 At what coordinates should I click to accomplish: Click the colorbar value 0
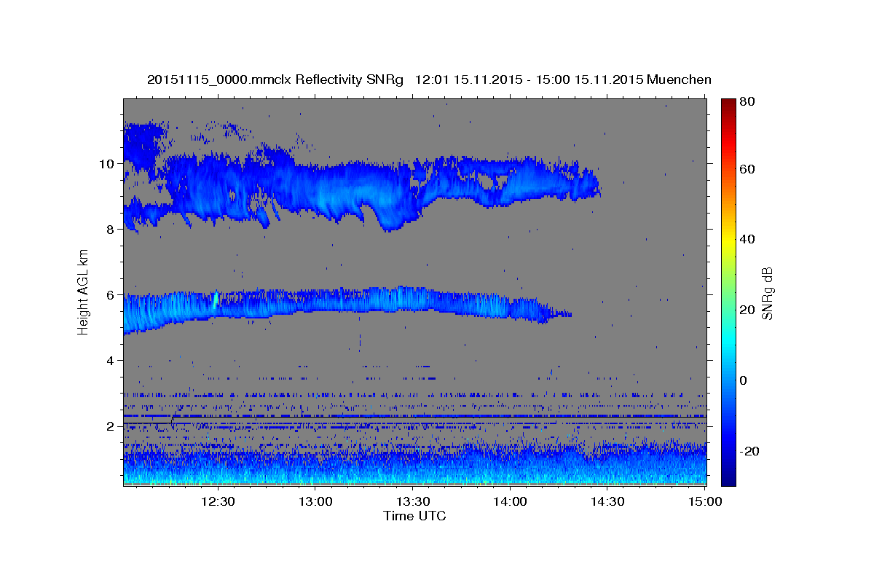744,380
